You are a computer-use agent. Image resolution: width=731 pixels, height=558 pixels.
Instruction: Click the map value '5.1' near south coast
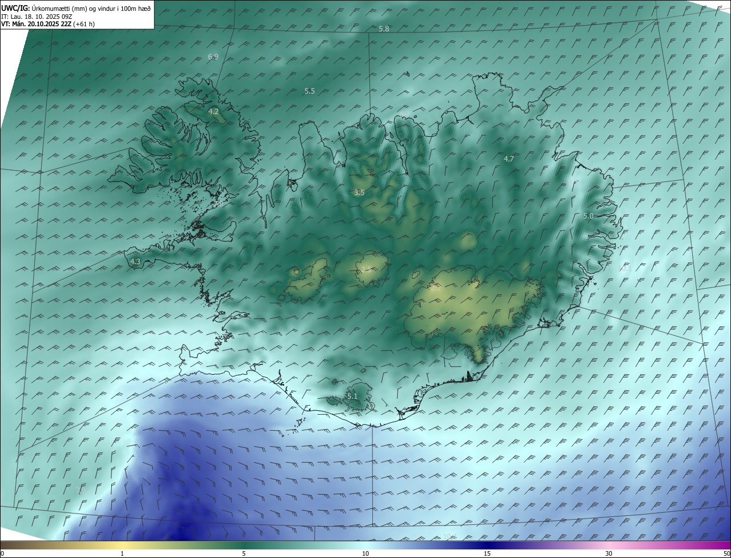pos(351,396)
